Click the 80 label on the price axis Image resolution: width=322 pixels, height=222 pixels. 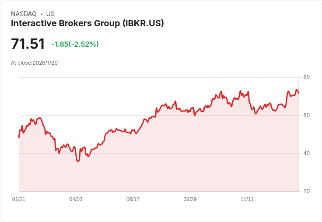(x=306, y=77)
